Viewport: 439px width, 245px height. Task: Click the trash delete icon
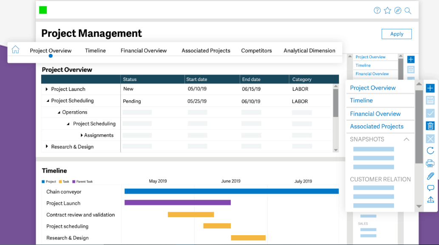pos(430,126)
